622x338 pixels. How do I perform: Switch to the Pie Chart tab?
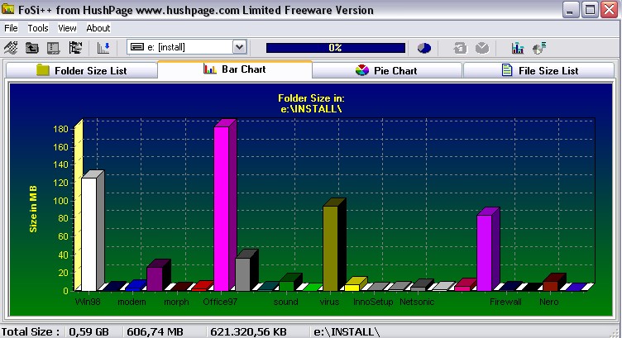tap(387, 70)
